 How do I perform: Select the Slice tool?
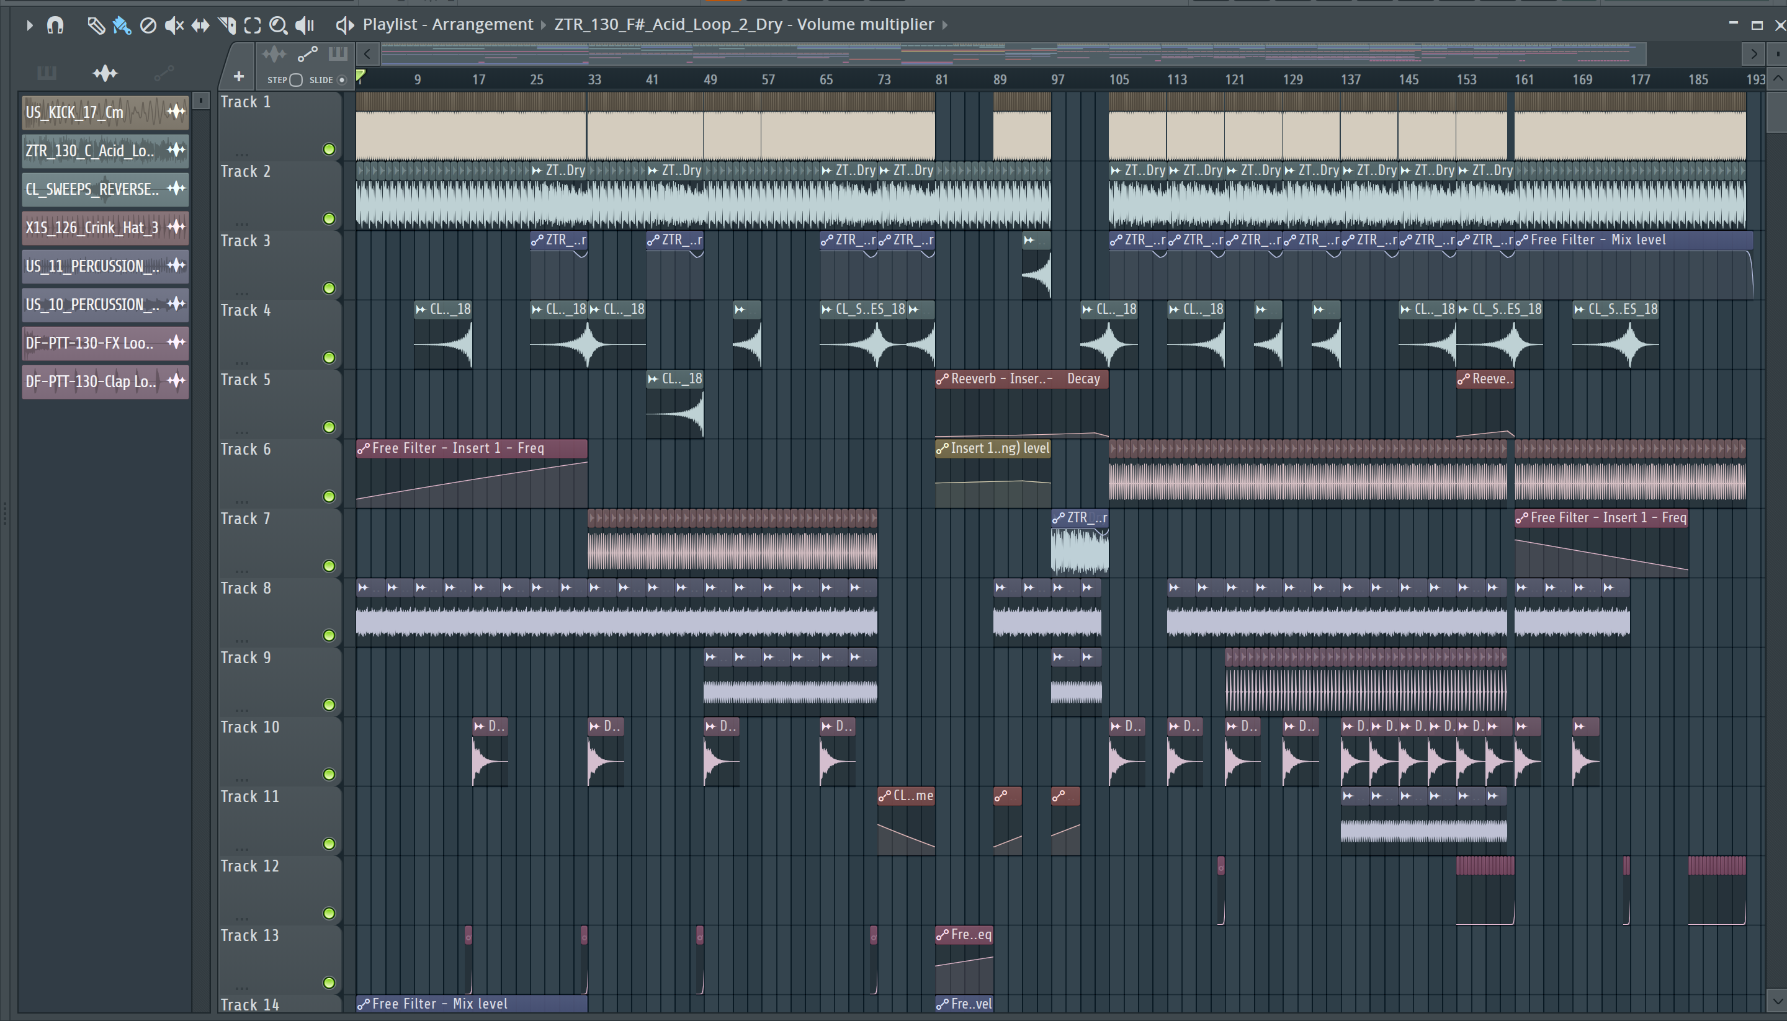[226, 25]
